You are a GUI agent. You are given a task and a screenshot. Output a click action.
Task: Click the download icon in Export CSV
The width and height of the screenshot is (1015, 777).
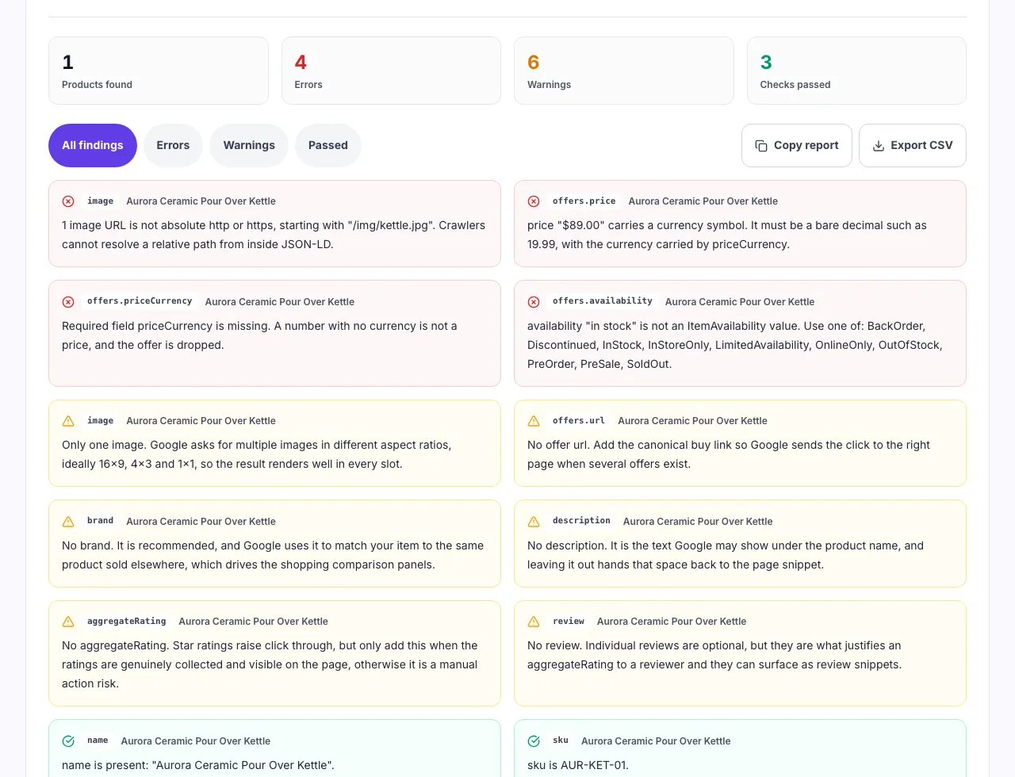879,146
